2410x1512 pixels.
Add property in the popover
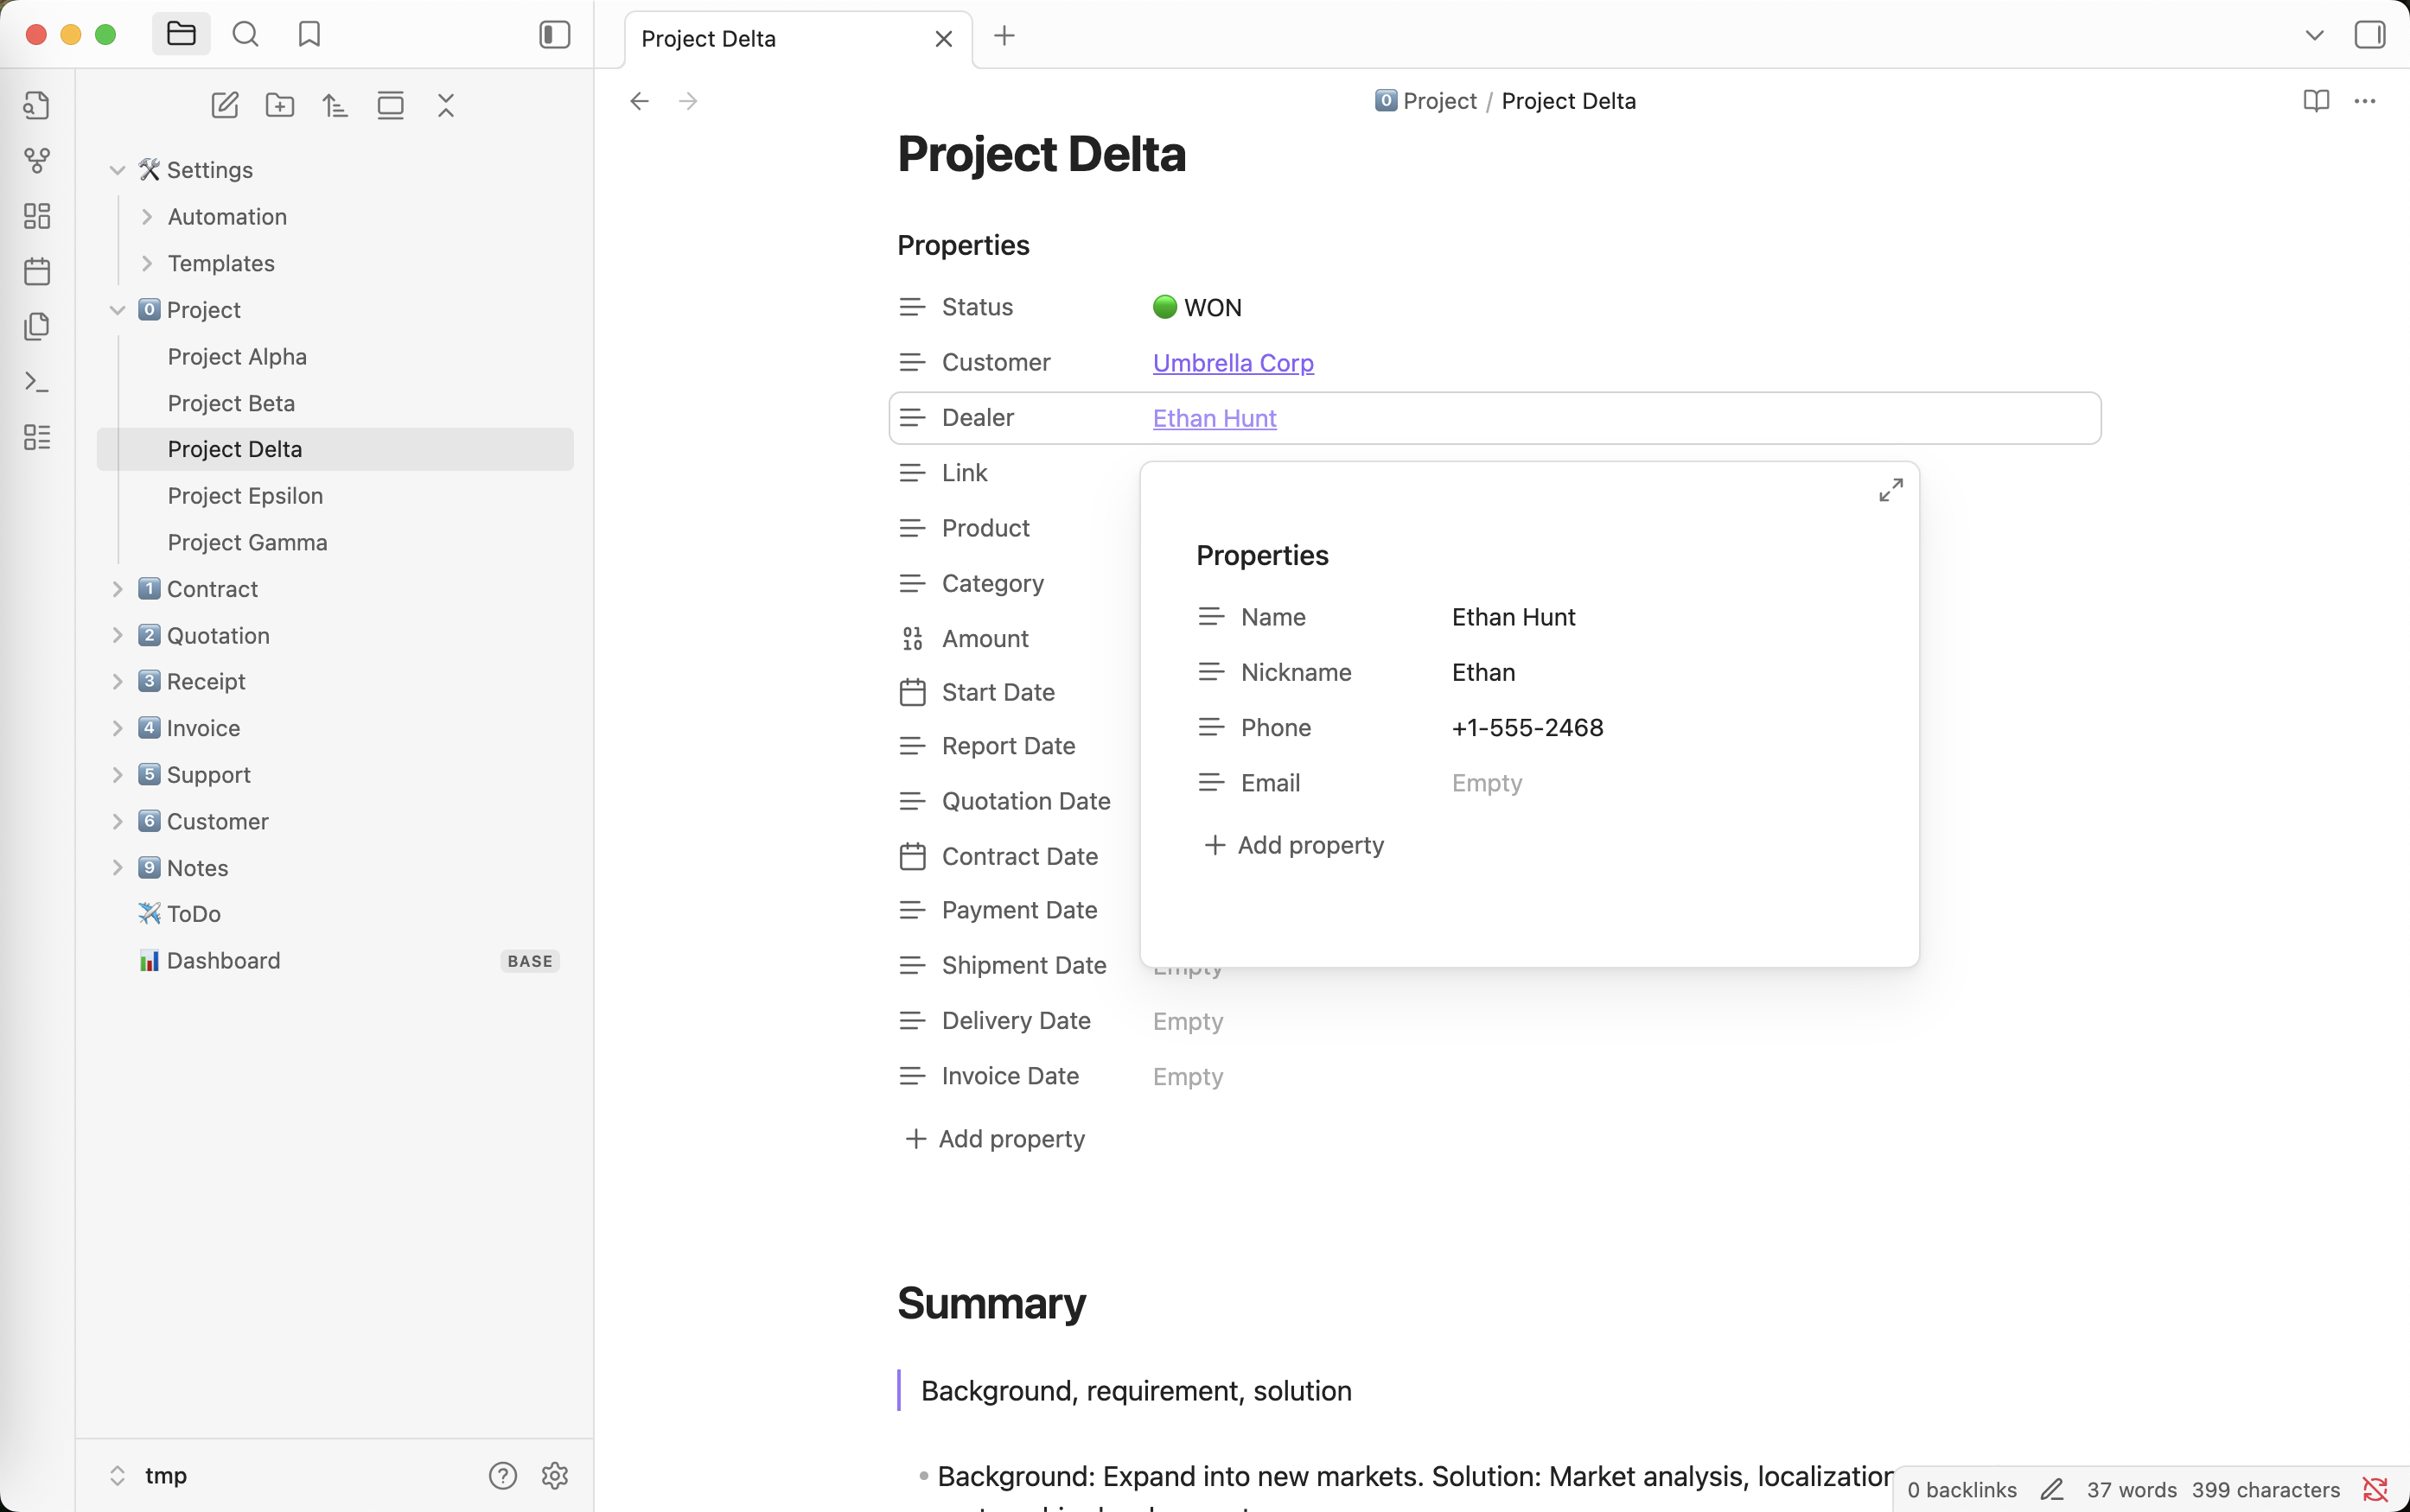point(1293,846)
